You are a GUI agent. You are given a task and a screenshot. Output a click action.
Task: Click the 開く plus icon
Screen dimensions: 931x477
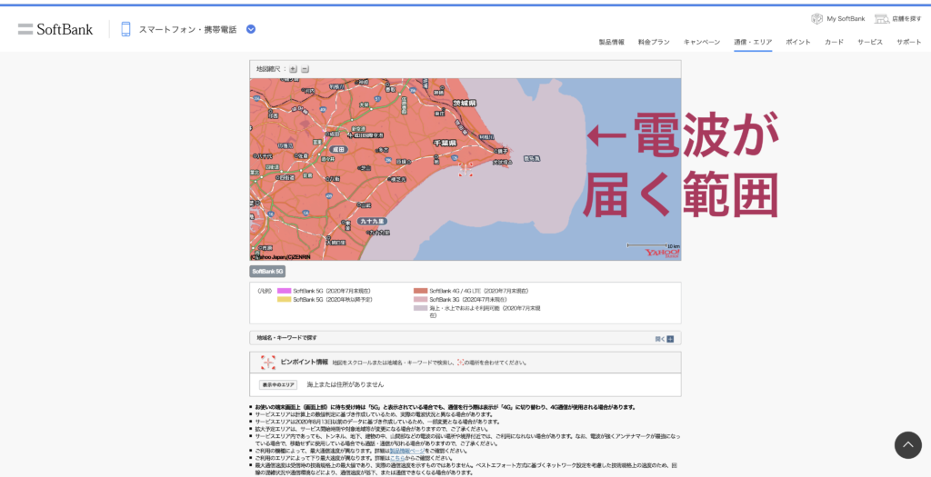pos(670,339)
